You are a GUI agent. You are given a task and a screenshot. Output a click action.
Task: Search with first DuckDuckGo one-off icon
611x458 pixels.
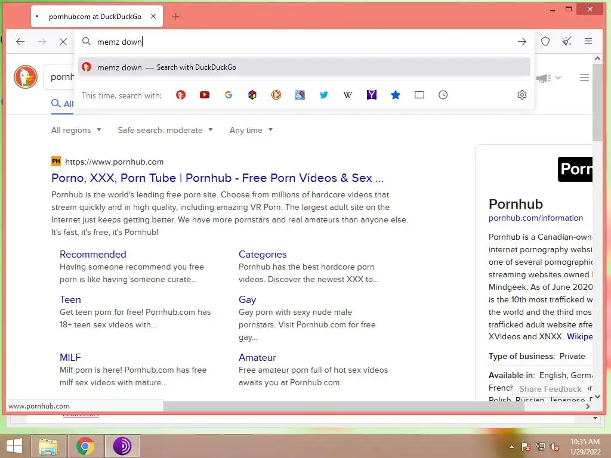click(x=181, y=95)
